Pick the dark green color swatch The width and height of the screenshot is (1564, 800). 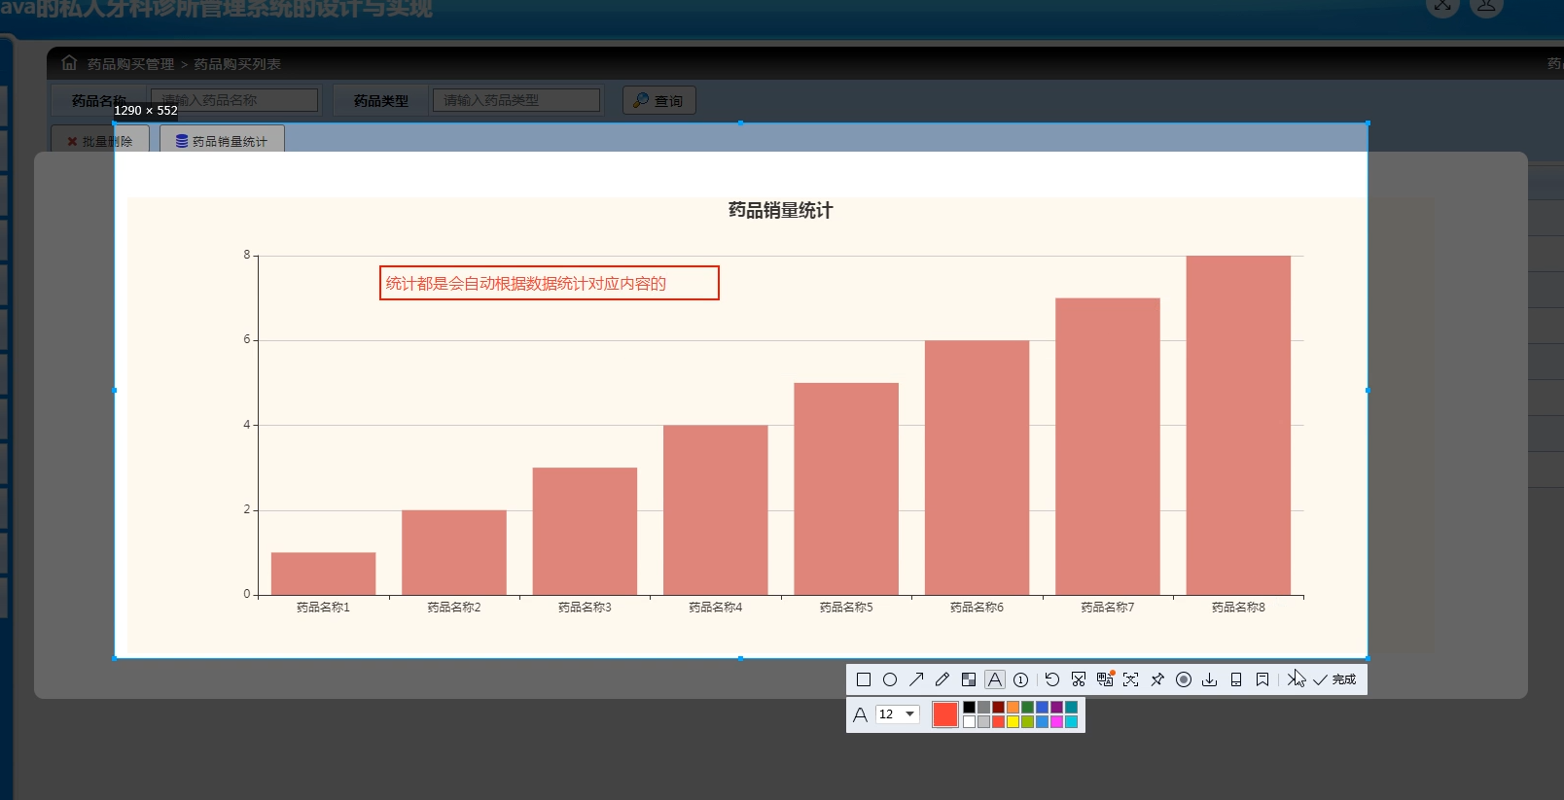pos(1027,708)
